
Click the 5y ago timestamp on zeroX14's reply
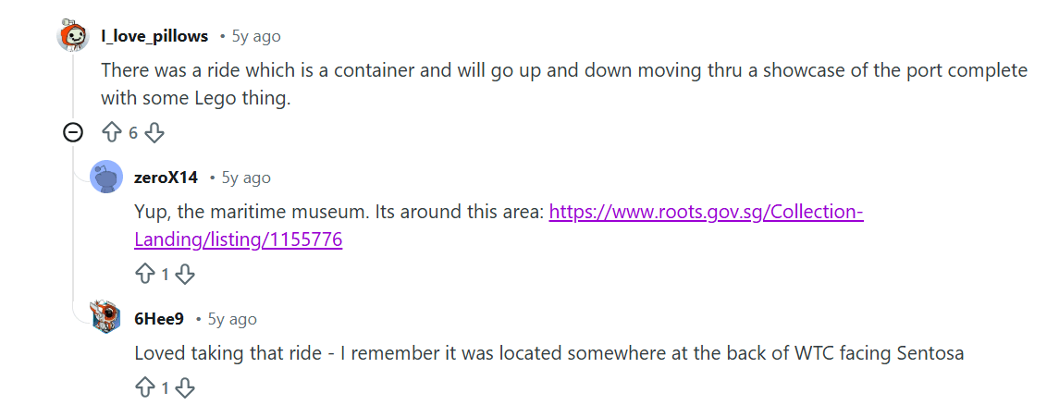[246, 178]
